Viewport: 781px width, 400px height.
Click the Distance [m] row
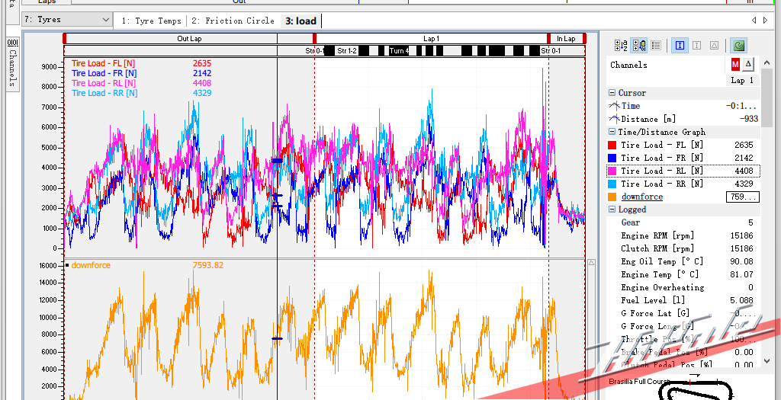click(x=683, y=119)
